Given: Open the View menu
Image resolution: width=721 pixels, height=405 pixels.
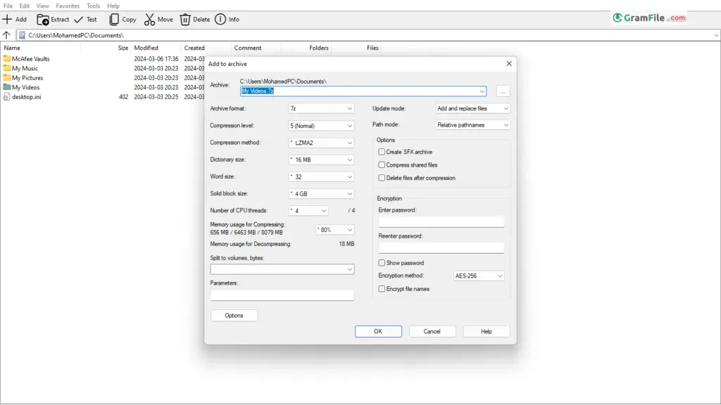Looking at the screenshot, I should click(43, 6).
